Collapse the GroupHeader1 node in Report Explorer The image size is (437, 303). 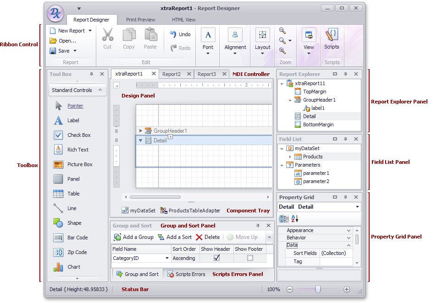tap(290, 100)
